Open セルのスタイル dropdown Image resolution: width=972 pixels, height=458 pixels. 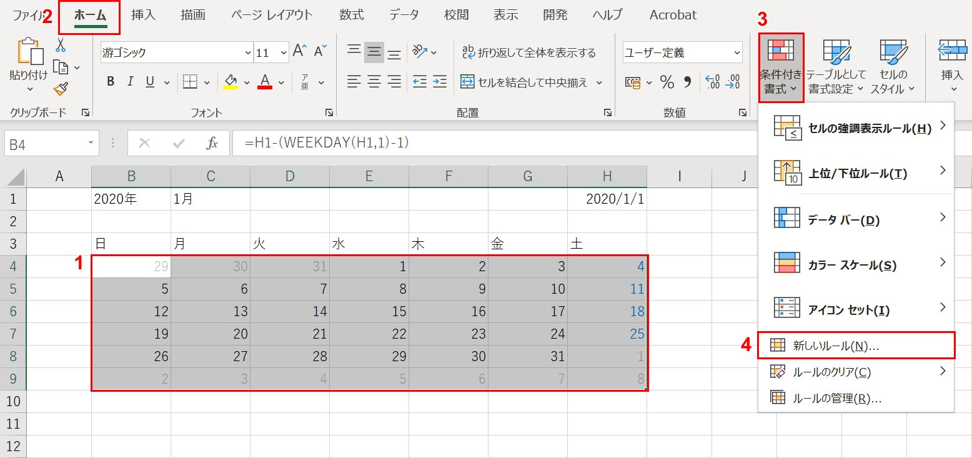[893, 67]
